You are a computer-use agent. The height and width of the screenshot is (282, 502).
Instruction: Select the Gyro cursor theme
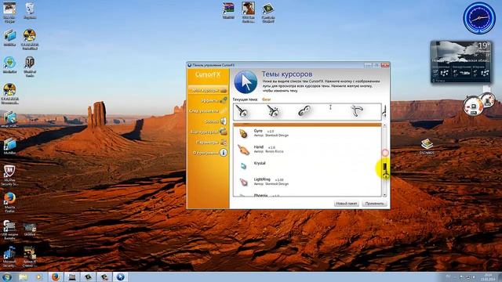point(307,133)
